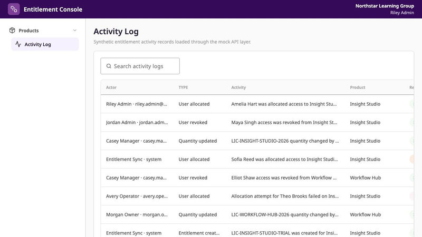Select Activity Log in the sidebar
This screenshot has height=237, width=422.
pos(45,44)
